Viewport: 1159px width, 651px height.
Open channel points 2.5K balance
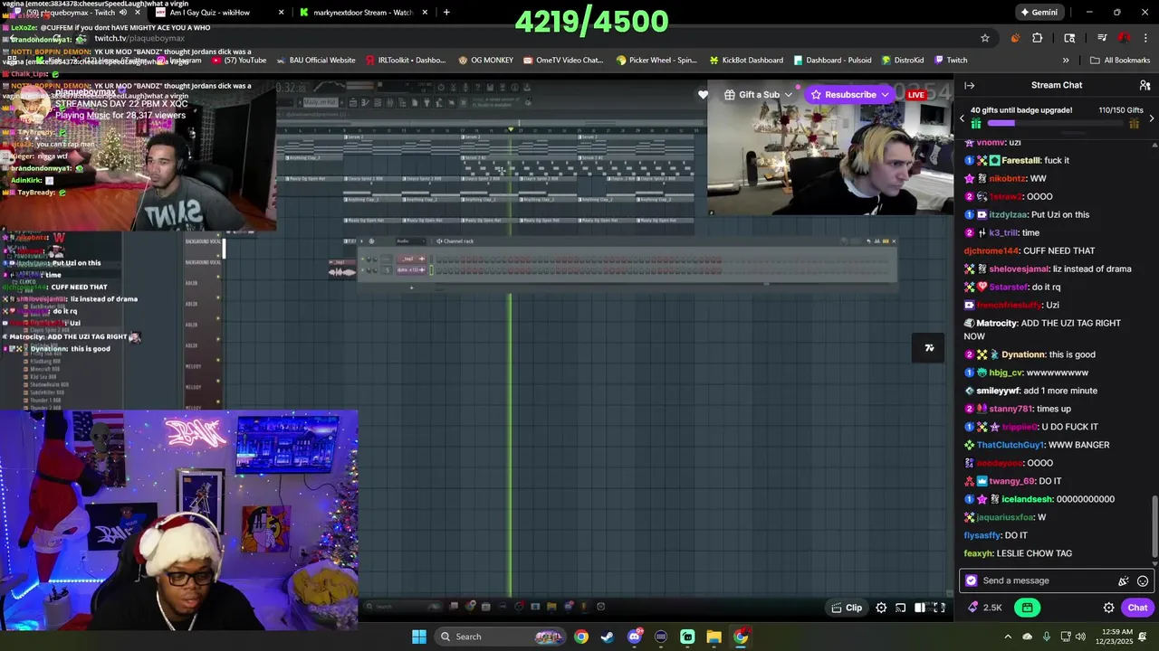pos(985,608)
